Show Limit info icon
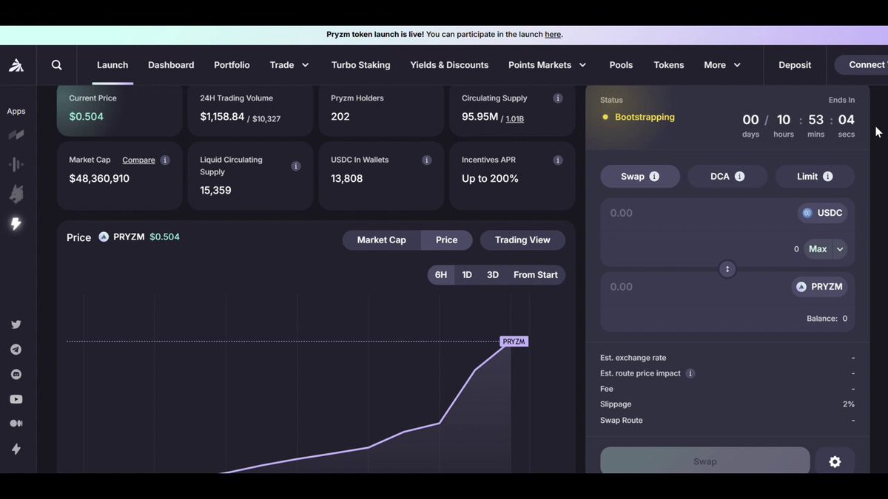 827,177
